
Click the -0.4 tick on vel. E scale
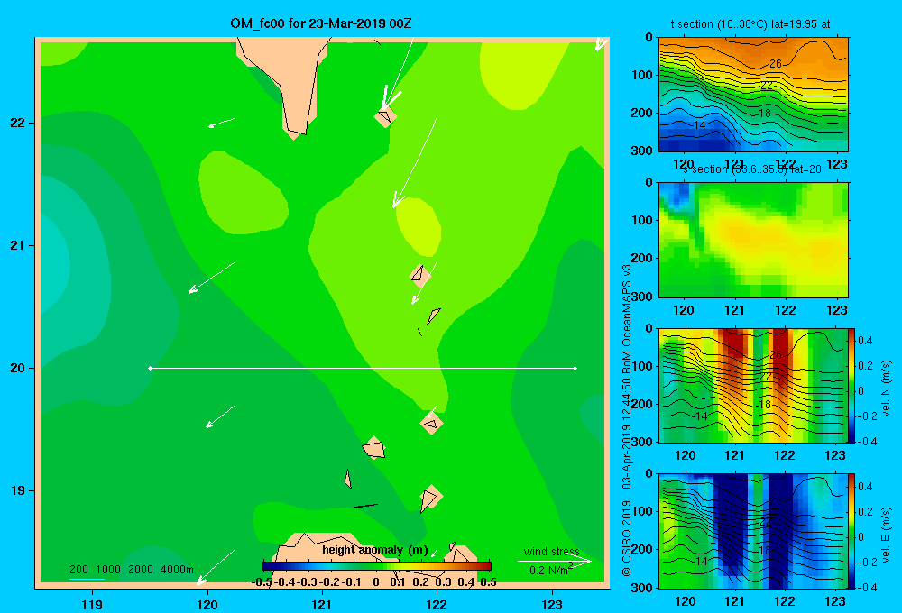(x=867, y=587)
